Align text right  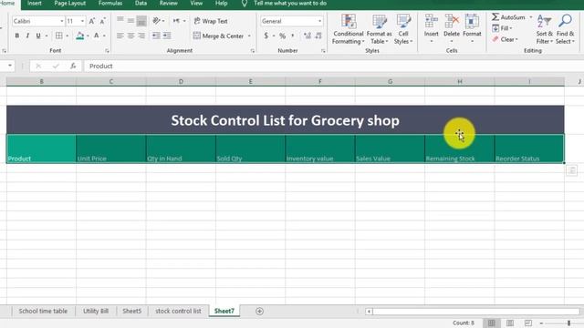(x=141, y=36)
